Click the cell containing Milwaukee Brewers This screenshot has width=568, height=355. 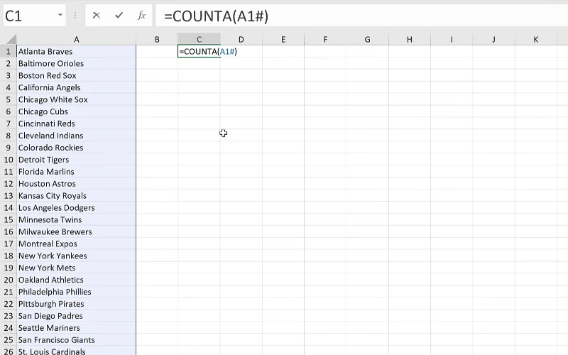coord(77,232)
